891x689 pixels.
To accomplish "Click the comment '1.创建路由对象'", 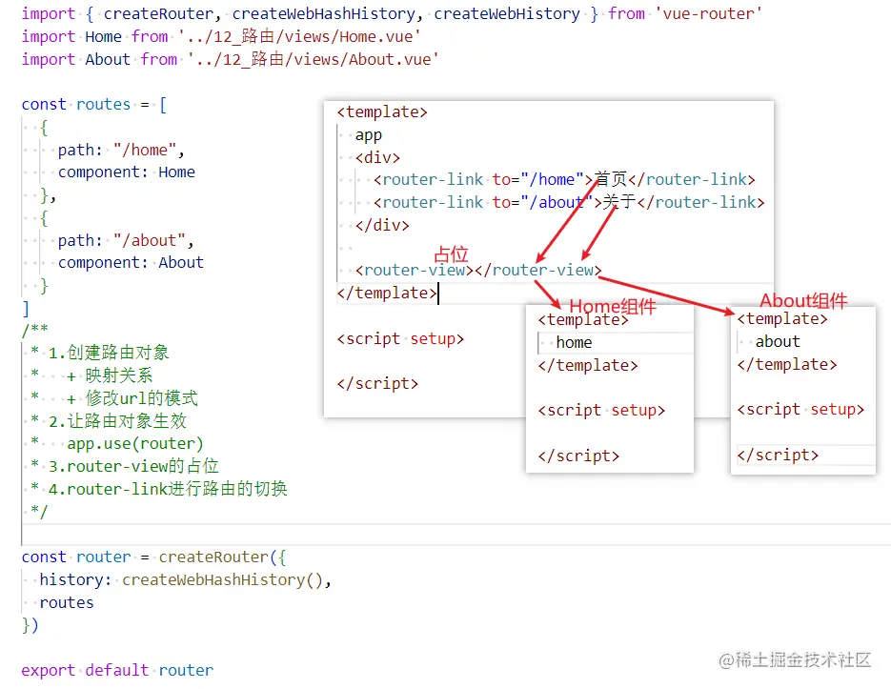I will pos(109,353).
